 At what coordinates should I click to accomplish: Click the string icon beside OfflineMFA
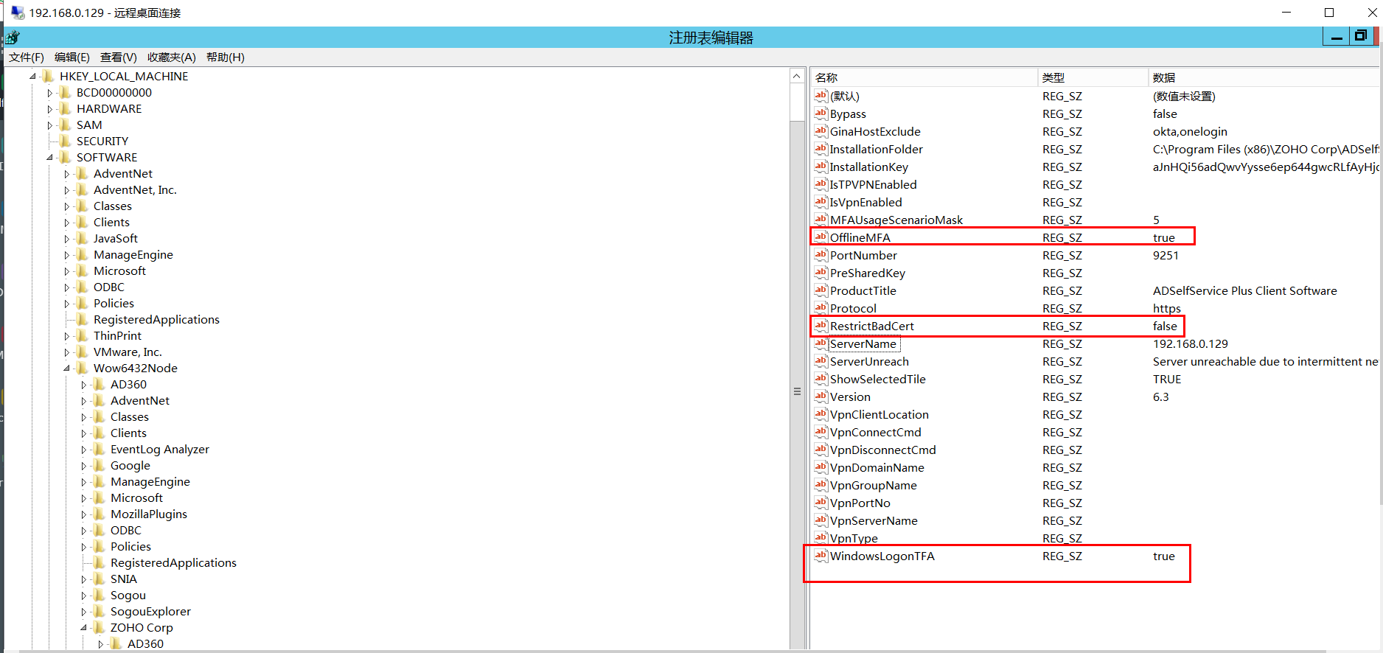coord(821,237)
